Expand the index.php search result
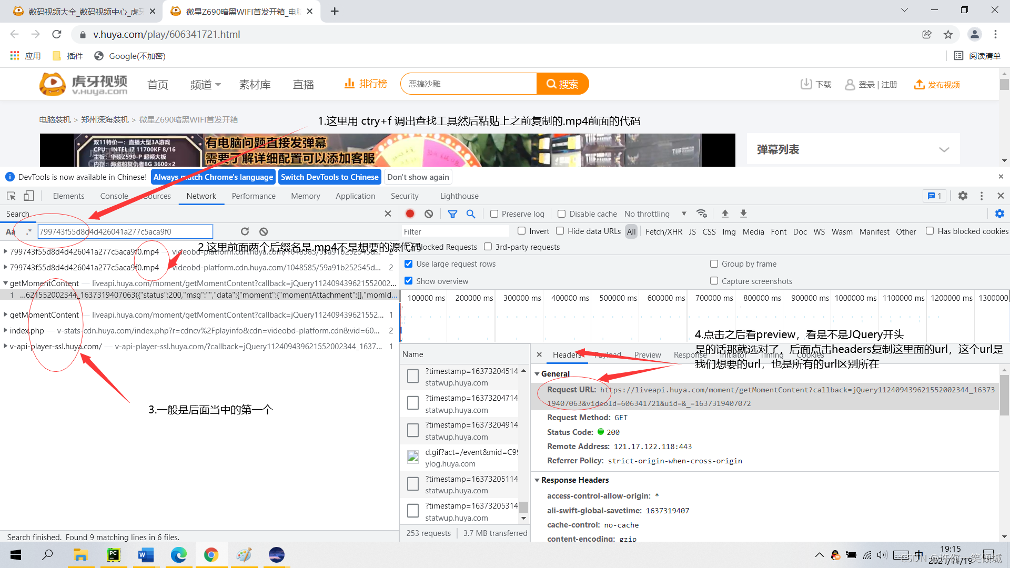Viewport: 1010px width, 568px height. point(5,330)
